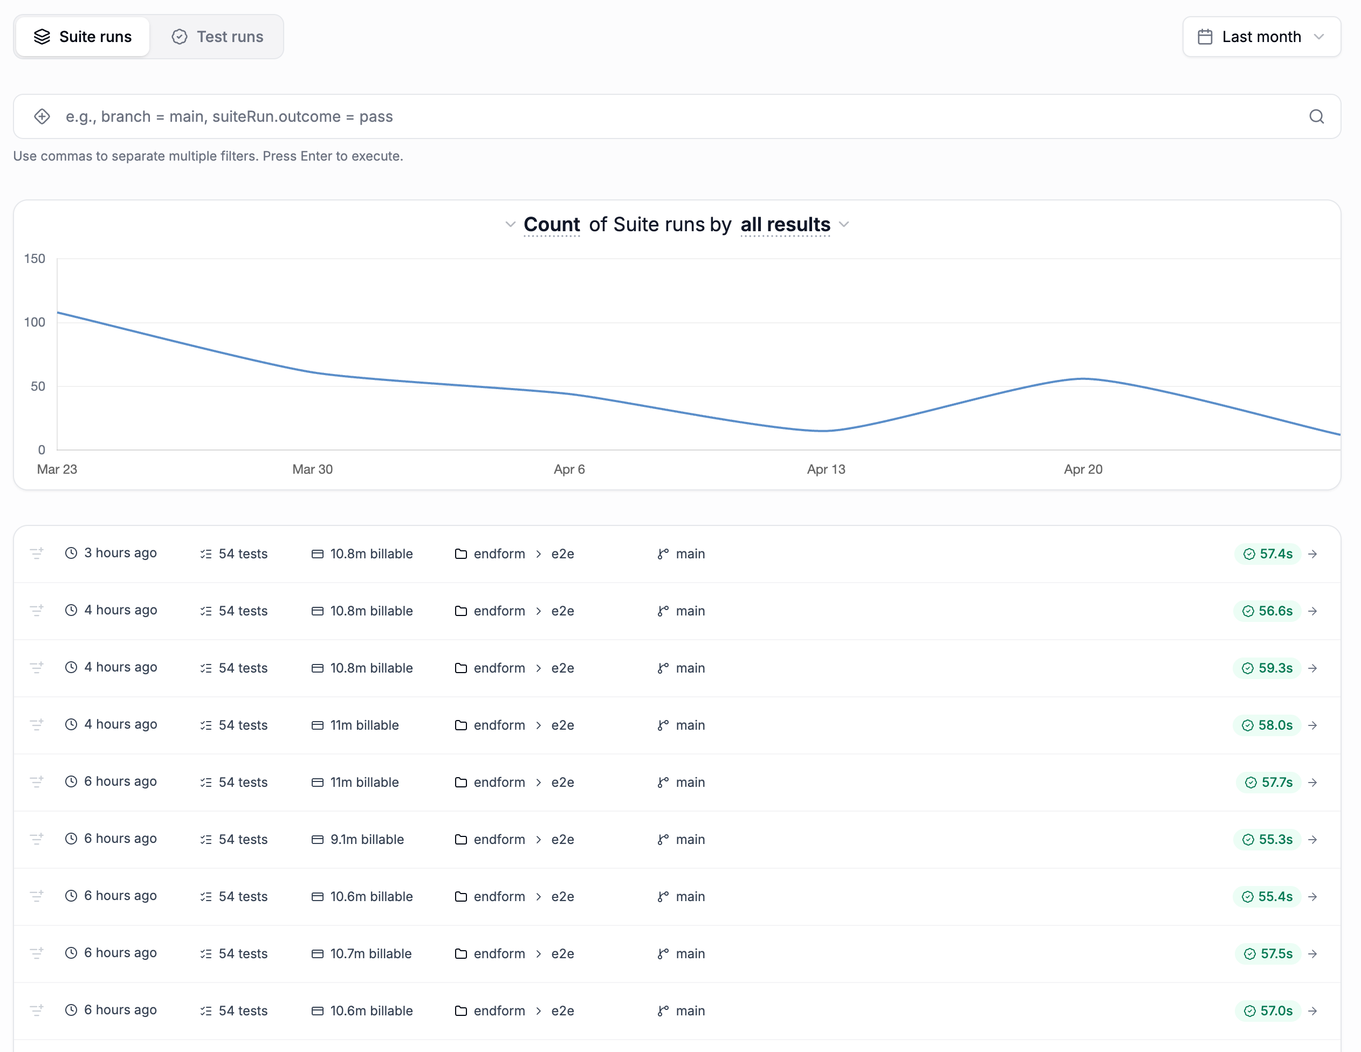Click the check-circle icon on Test runs tab
The width and height of the screenshot is (1361, 1052).
pyautogui.click(x=180, y=37)
